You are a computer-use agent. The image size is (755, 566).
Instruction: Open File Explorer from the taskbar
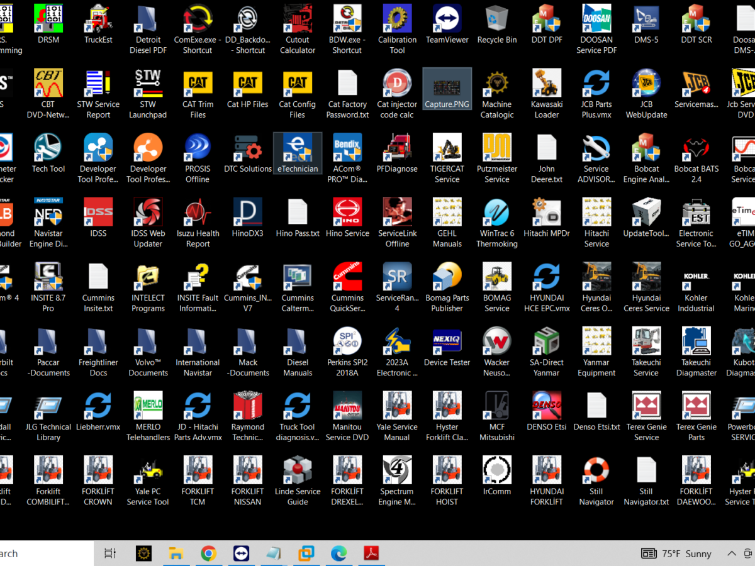click(x=176, y=553)
